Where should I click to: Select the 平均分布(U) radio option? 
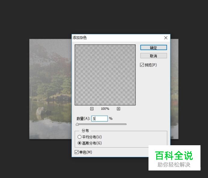(x=79, y=137)
